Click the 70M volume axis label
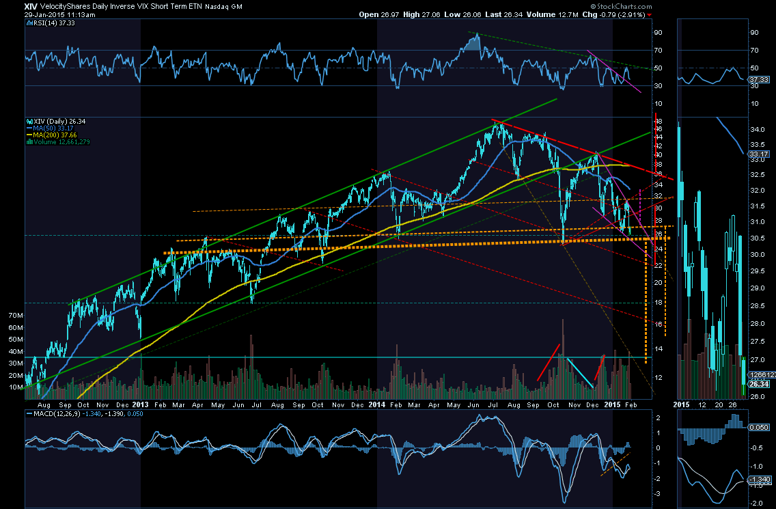 click(15, 316)
